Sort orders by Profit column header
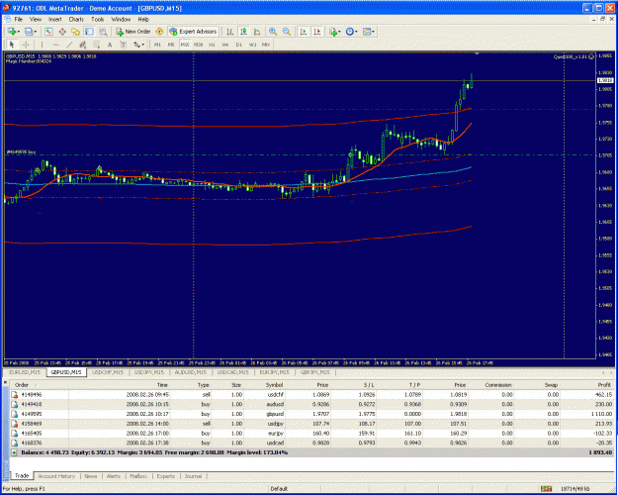 (604, 385)
